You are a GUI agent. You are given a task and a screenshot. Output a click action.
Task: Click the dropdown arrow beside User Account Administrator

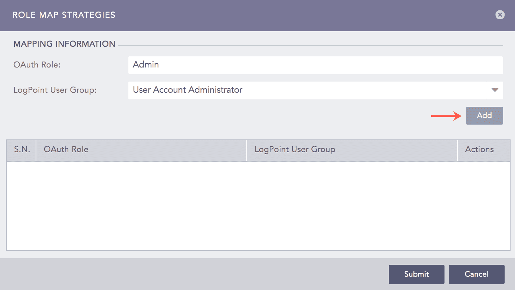(495, 90)
